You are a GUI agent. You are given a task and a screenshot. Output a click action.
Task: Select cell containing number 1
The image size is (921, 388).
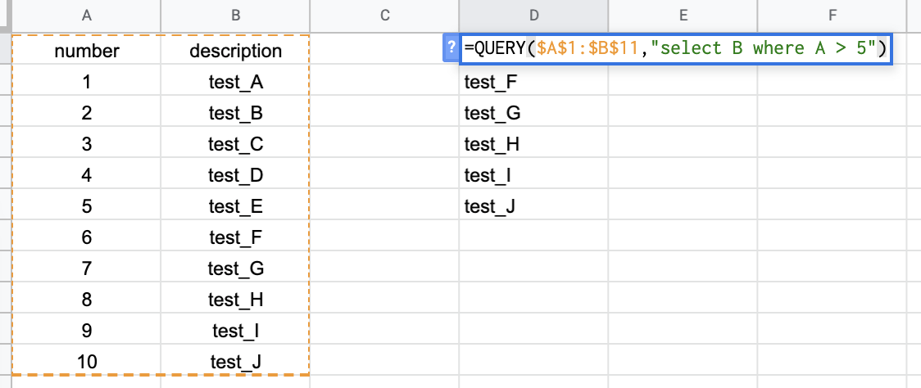86,82
